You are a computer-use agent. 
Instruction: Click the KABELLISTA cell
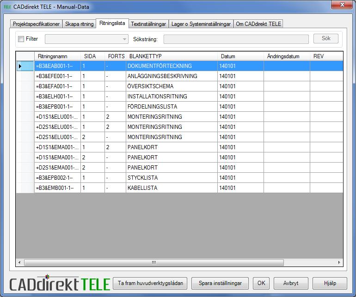point(172,188)
